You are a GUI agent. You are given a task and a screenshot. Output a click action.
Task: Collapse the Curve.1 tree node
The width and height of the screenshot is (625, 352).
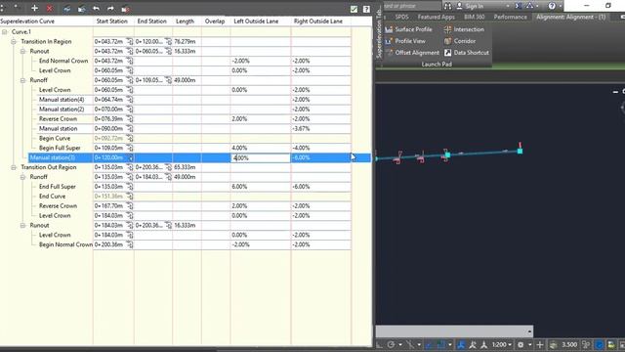coord(4,32)
